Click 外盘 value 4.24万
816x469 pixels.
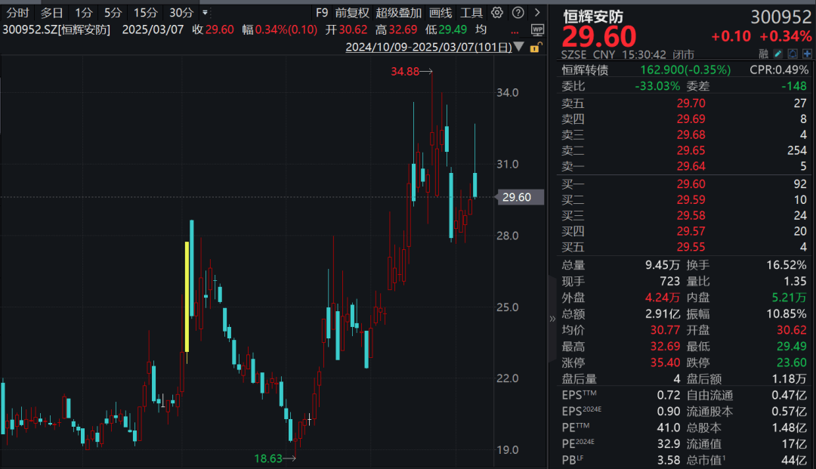point(663,298)
